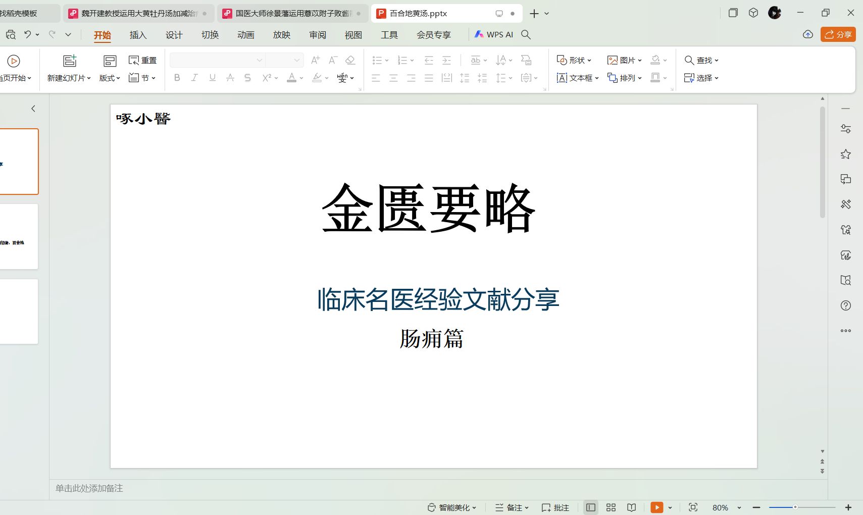Decrease paragraph indent level
Viewport: 863px width, 515px height.
click(429, 60)
